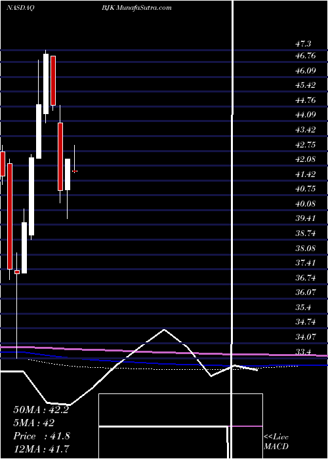Click the 47.3 price axis label
This screenshot has width=328, height=459.
coord(303,44)
